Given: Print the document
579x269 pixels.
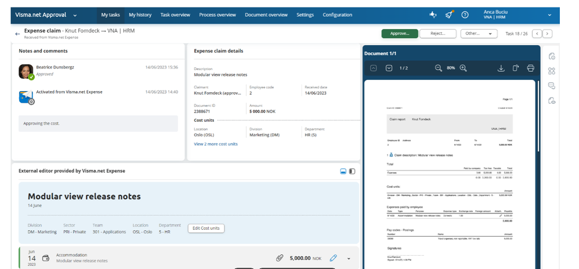Looking at the screenshot, I should [531, 68].
